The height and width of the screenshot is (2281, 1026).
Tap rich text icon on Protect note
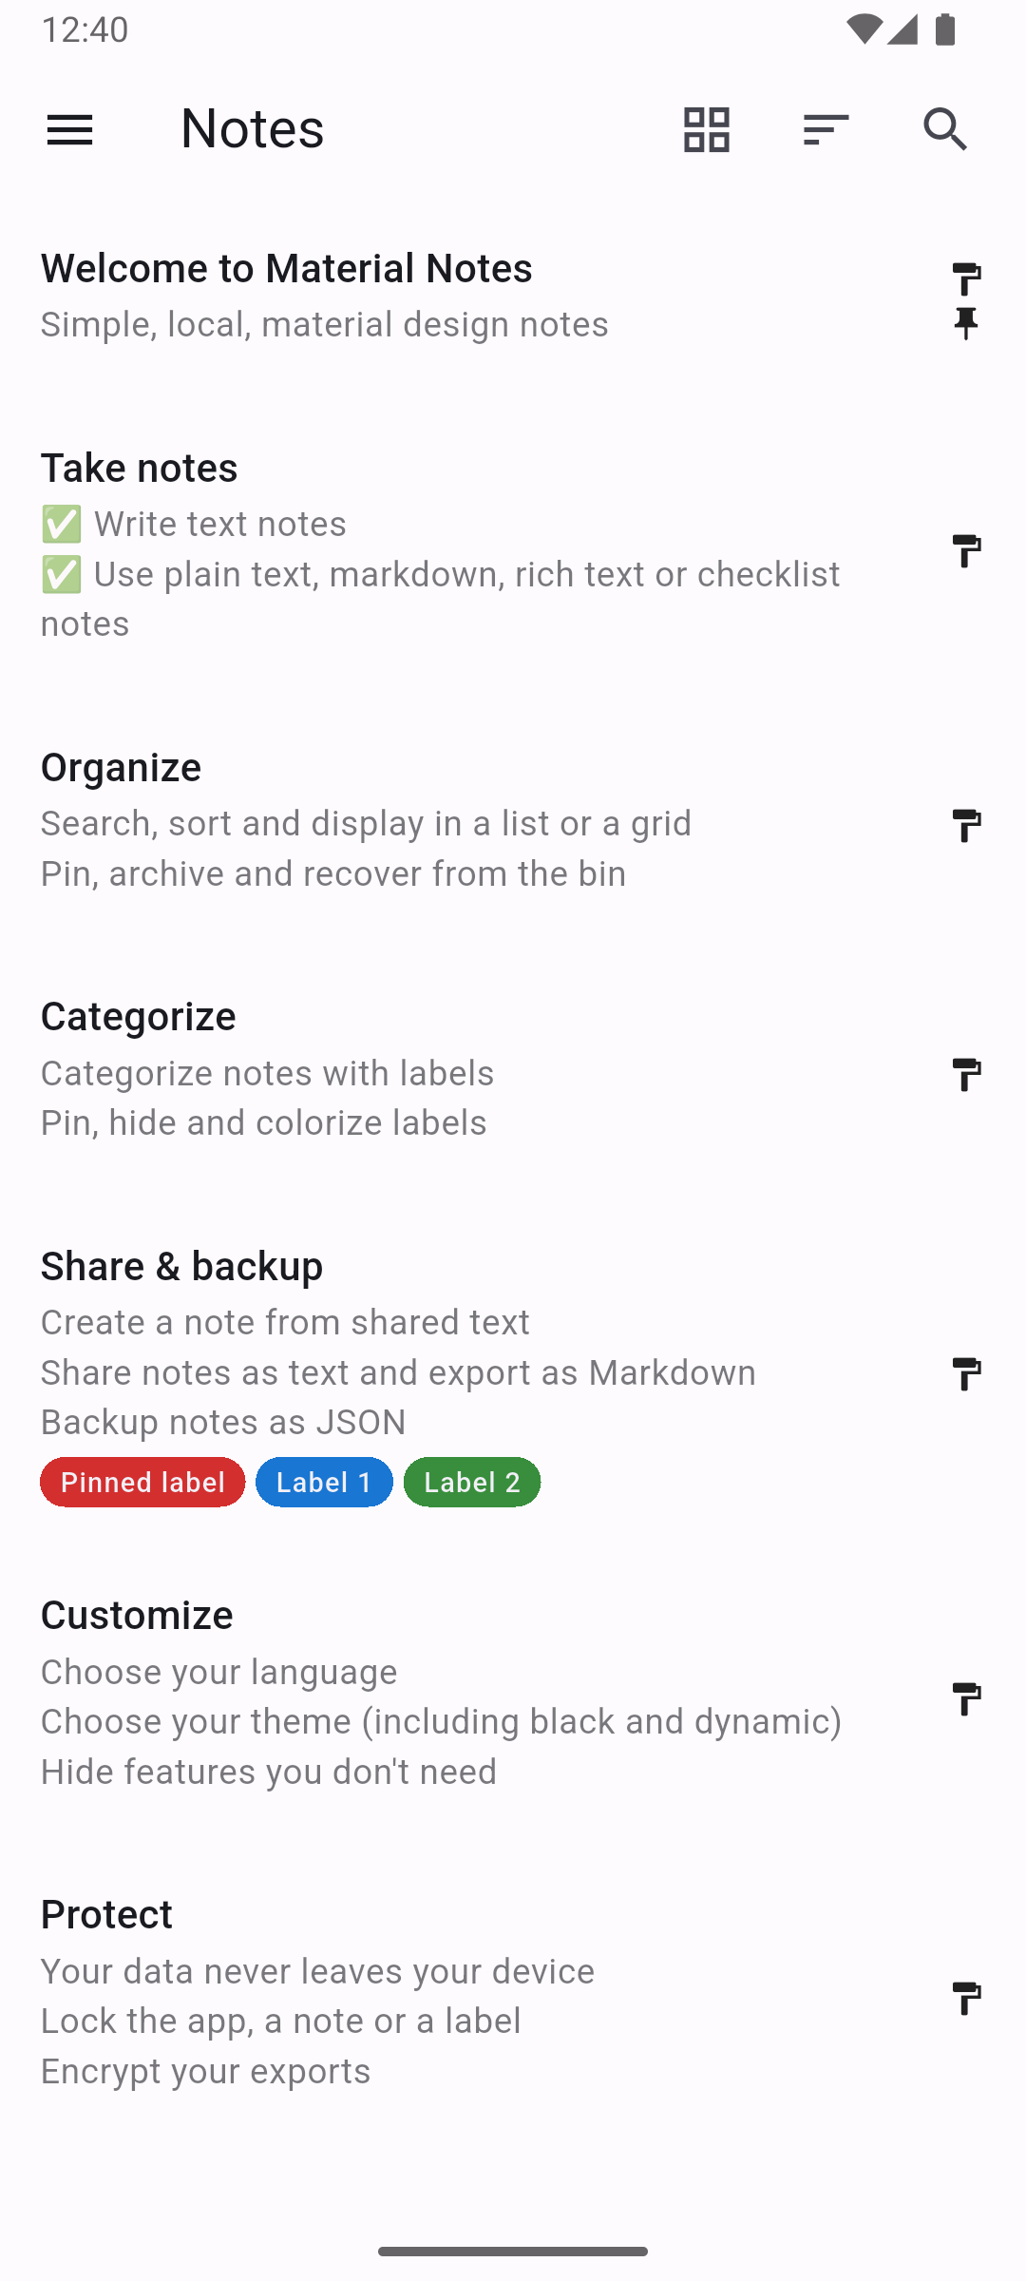966,1998
